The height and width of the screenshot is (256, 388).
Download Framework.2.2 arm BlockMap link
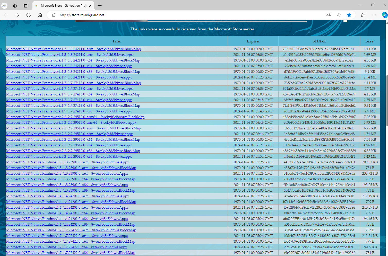click(x=73, y=128)
